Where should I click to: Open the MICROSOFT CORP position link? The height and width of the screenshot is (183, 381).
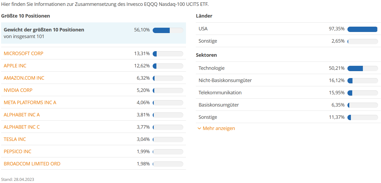(23, 54)
